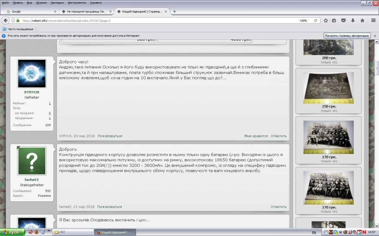This screenshot has height=236, width=379.
Task: Open a new tab with plus icon
Action: (174, 12)
